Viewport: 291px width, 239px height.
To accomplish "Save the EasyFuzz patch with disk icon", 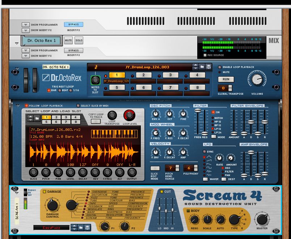I will pos(87,227).
